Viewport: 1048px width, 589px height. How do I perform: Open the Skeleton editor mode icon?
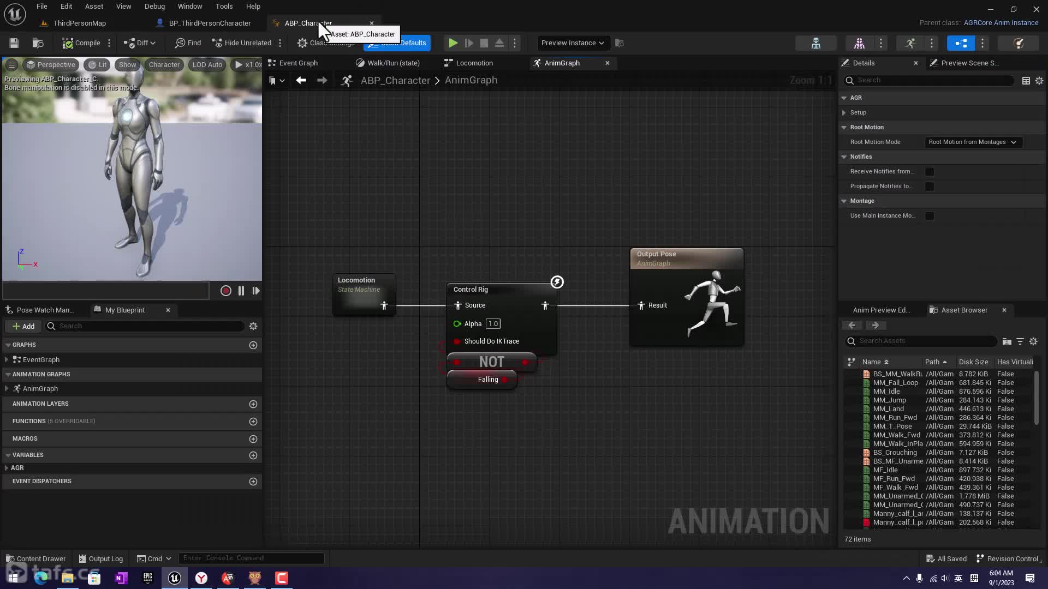point(815,43)
